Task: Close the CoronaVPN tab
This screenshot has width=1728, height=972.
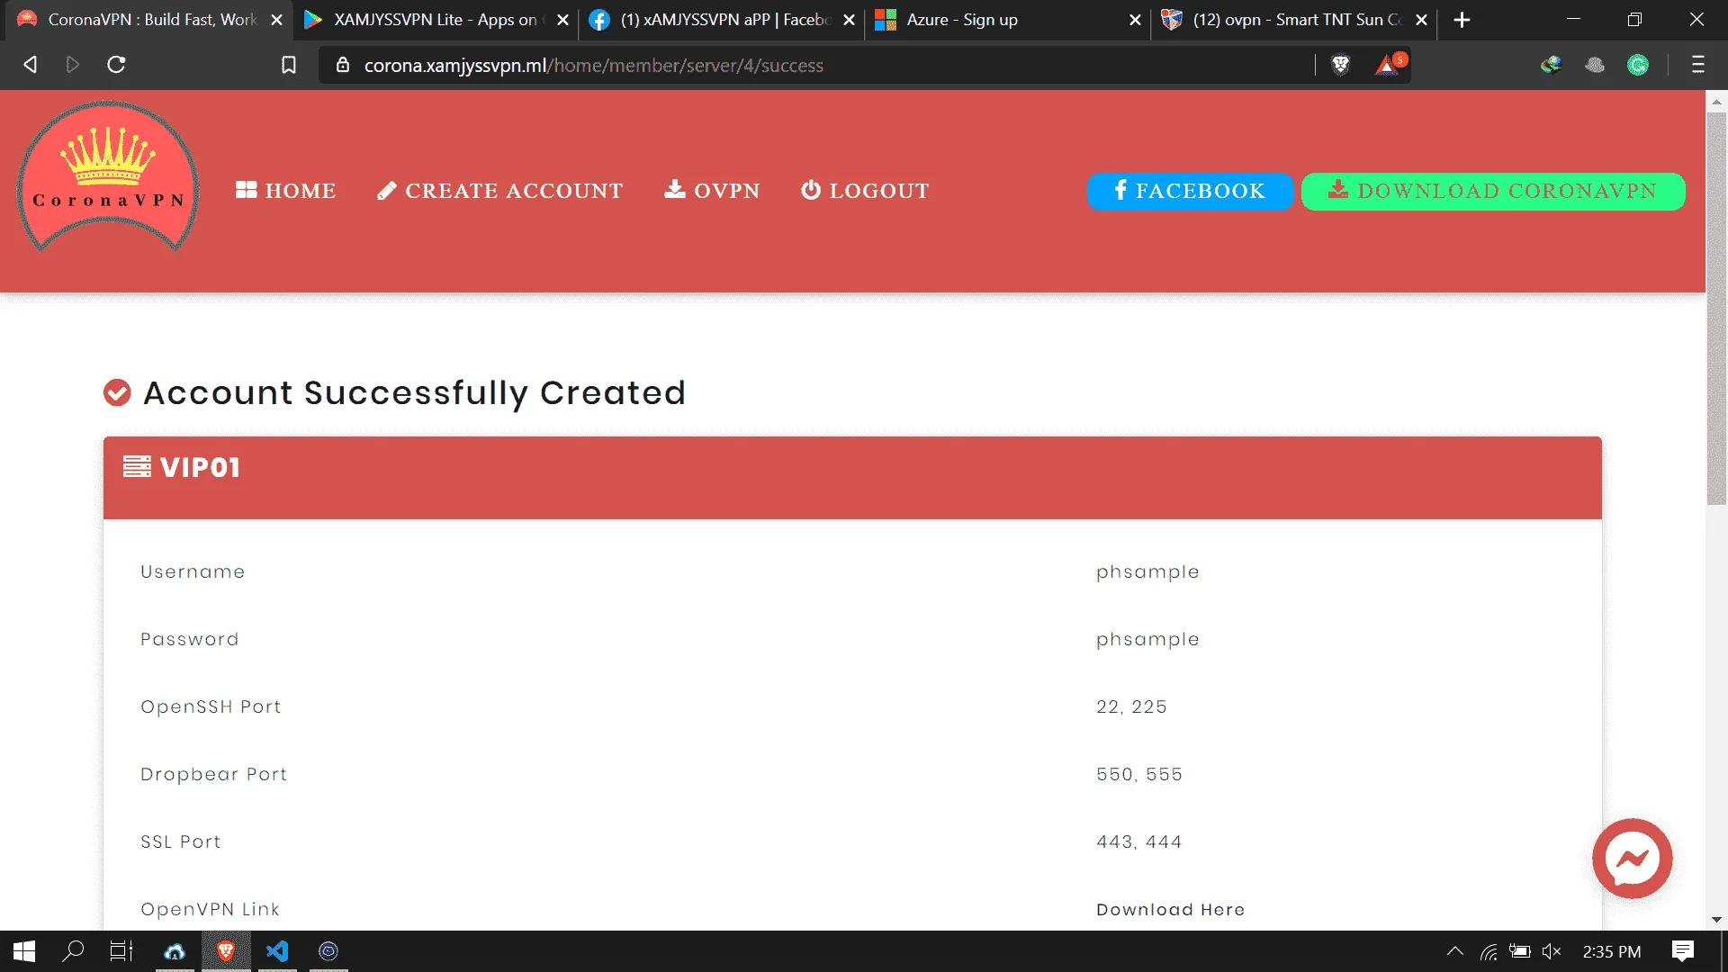Action: [276, 20]
